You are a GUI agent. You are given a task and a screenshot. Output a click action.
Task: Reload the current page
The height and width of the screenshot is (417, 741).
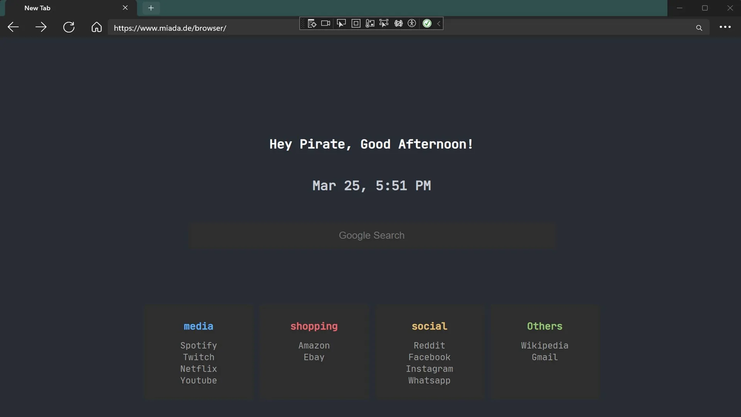coord(69,27)
